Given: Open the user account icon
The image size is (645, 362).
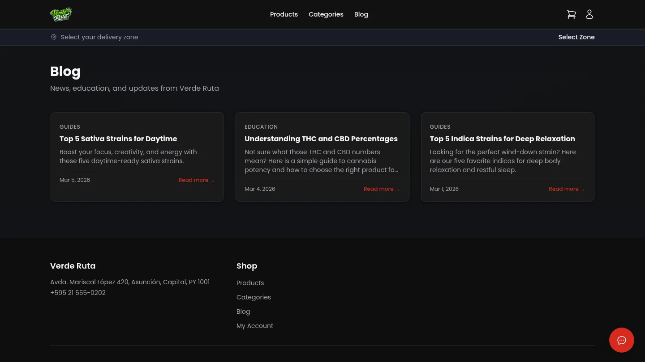Looking at the screenshot, I should 589,14.
